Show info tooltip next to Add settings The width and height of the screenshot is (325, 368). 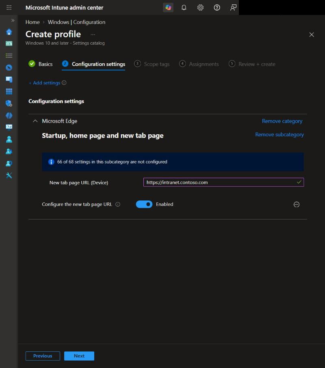click(x=64, y=83)
